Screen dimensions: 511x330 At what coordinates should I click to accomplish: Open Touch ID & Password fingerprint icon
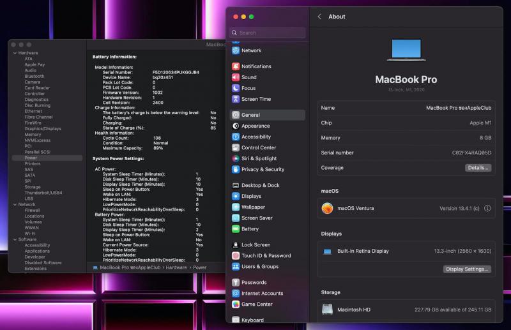(x=236, y=256)
